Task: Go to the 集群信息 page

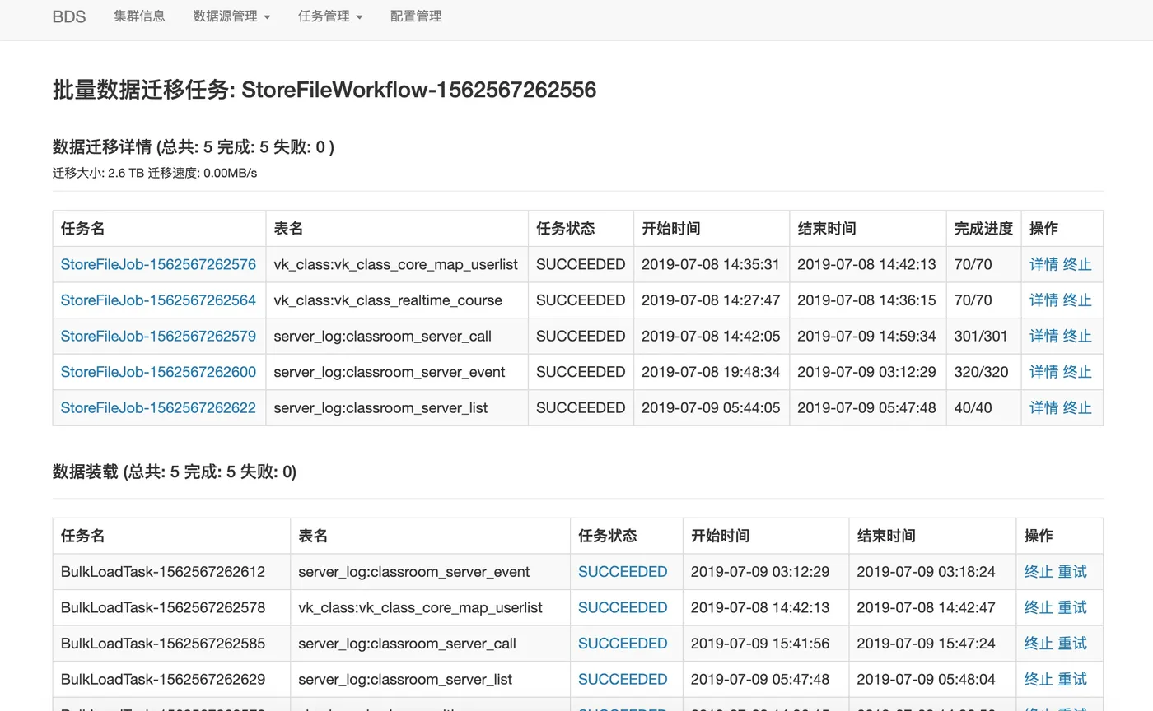Action: 139,16
